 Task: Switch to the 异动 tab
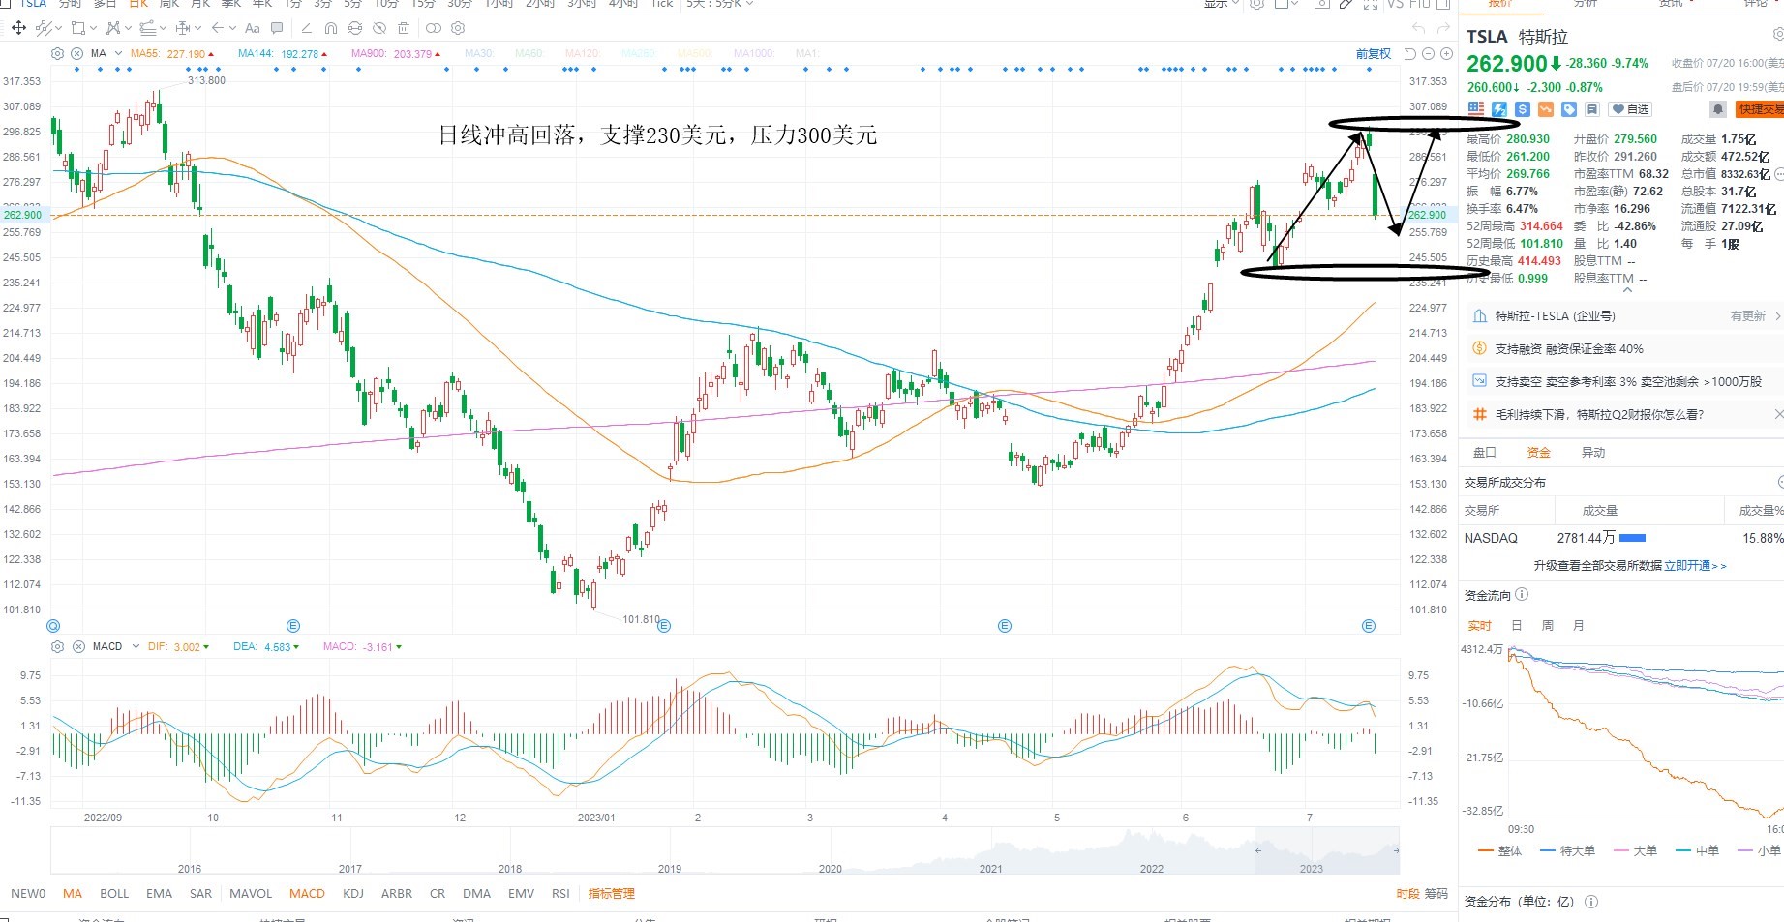1592,453
